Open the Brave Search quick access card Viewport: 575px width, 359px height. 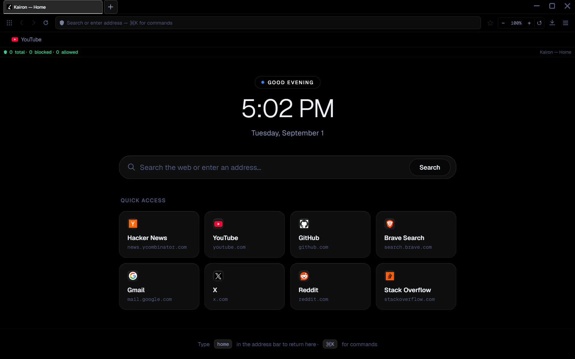416,234
